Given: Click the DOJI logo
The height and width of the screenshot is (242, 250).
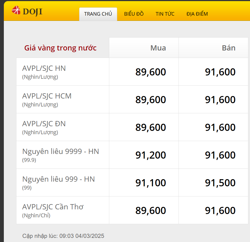Looking at the screenshot, I should pyautogui.click(x=27, y=11).
